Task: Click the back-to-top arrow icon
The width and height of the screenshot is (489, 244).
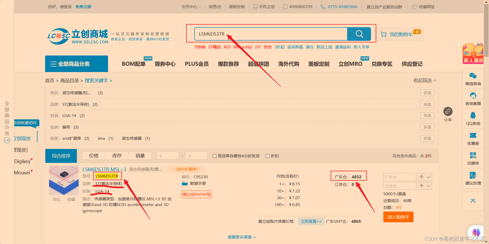Action: click(473, 201)
